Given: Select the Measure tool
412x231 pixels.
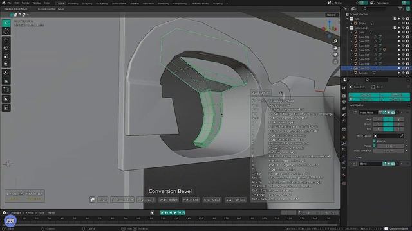Looking at the screenshot, I should [x=6, y=81].
